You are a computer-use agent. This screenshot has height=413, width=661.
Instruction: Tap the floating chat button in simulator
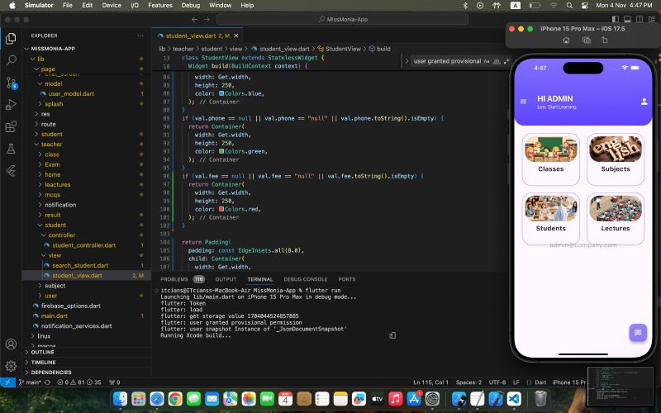pyautogui.click(x=637, y=332)
